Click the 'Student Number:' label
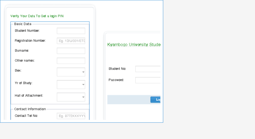The image size is (255, 139). coord(27,31)
